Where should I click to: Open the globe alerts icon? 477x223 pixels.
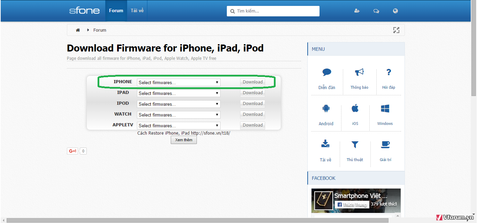pyautogui.click(x=395, y=11)
